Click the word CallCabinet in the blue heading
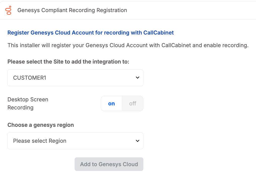This screenshot has height=176, width=256. [158, 33]
